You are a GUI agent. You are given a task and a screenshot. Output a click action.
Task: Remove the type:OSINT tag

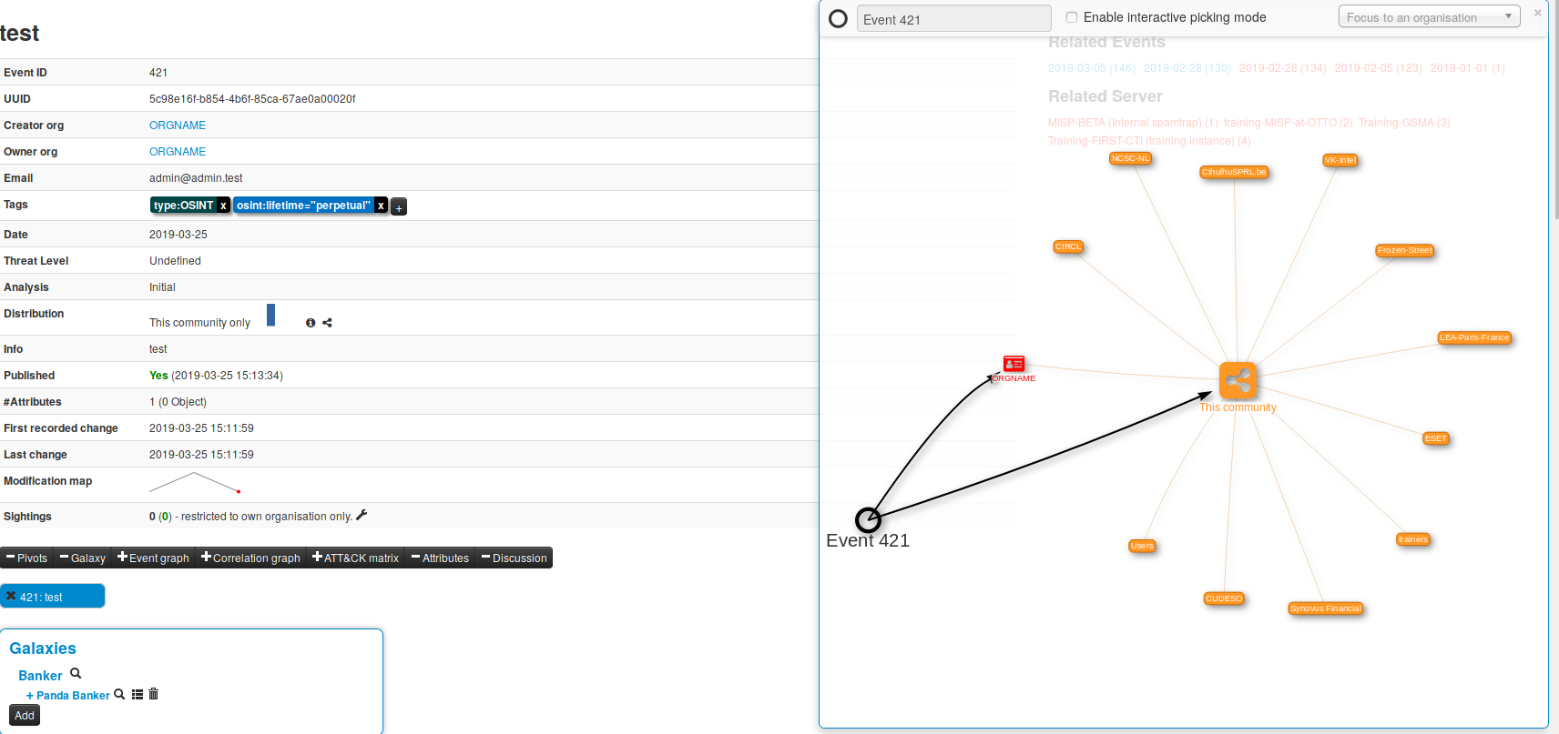coord(223,206)
